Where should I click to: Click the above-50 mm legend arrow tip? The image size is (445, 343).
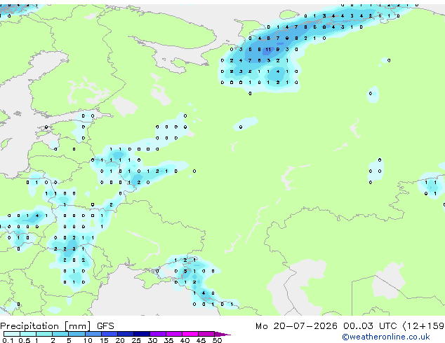point(222,335)
